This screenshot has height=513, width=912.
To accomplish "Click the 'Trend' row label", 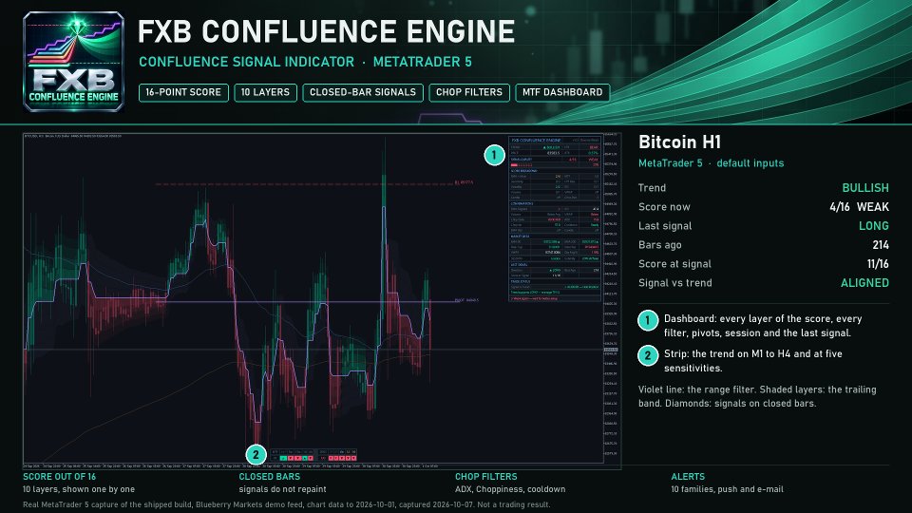I will pyautogui.click(x=652, y=188).
